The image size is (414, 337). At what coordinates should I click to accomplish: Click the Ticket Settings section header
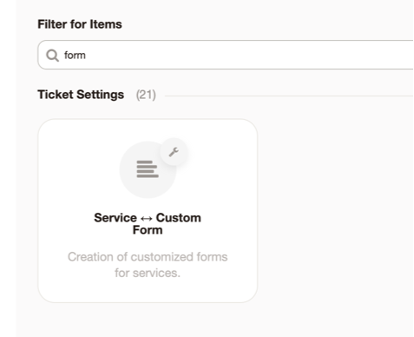[81, 95]
